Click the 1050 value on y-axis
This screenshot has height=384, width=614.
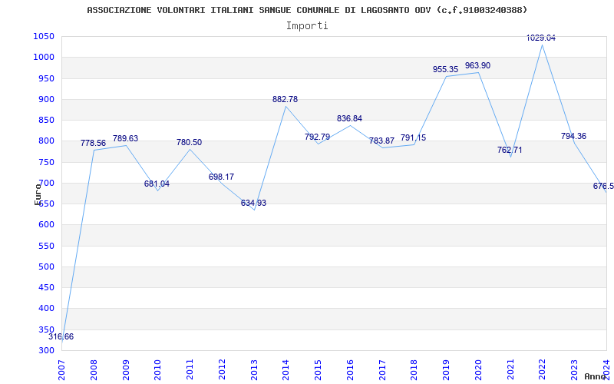coord(44,36)
